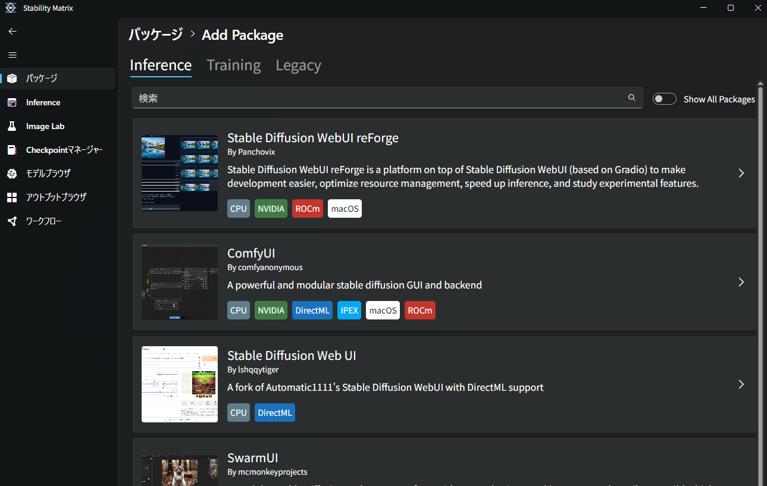Click the ComfyUI description text
This screenshot has width=767, height=486.
point(355,286)
